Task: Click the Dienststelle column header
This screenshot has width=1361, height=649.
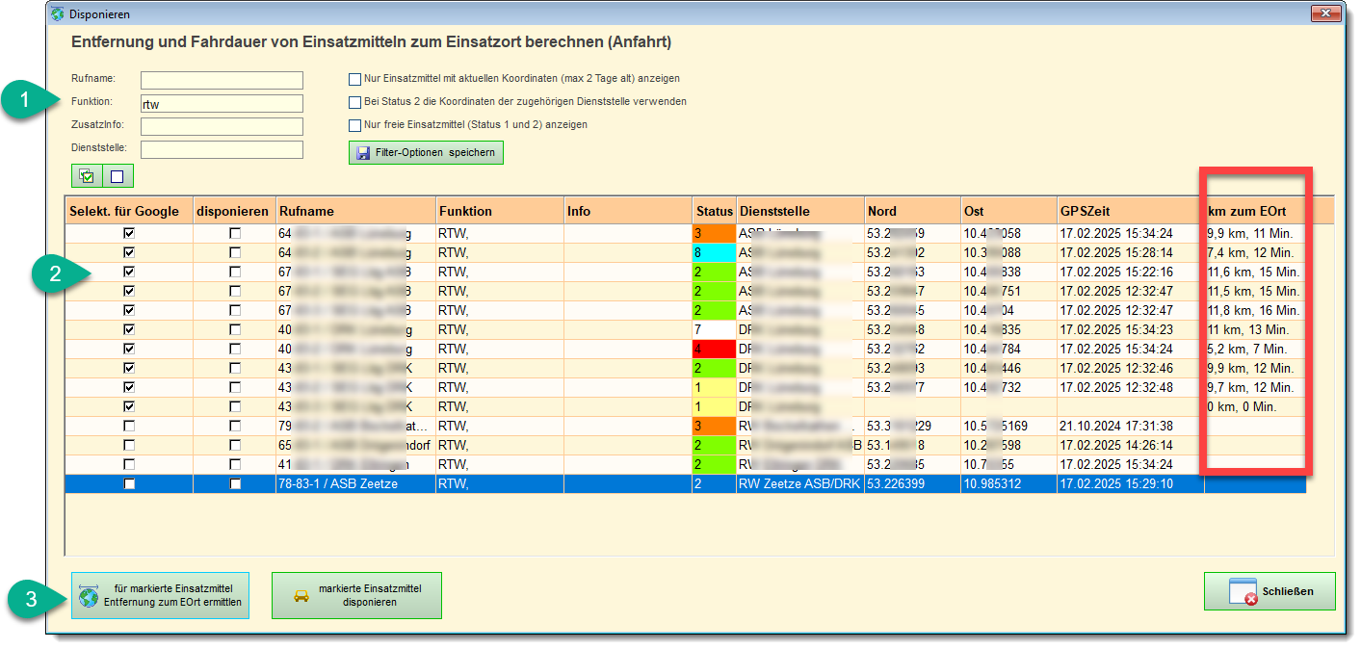Action: [x=799, y=211]
